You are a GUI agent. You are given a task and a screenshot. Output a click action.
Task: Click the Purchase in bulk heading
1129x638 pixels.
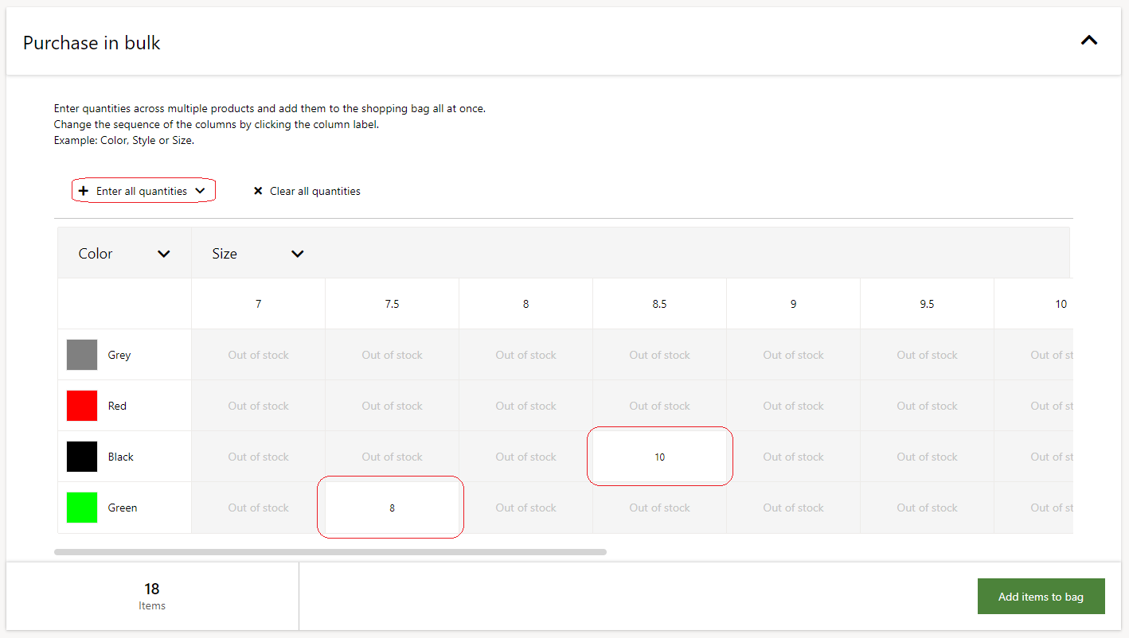pos(92,43)
